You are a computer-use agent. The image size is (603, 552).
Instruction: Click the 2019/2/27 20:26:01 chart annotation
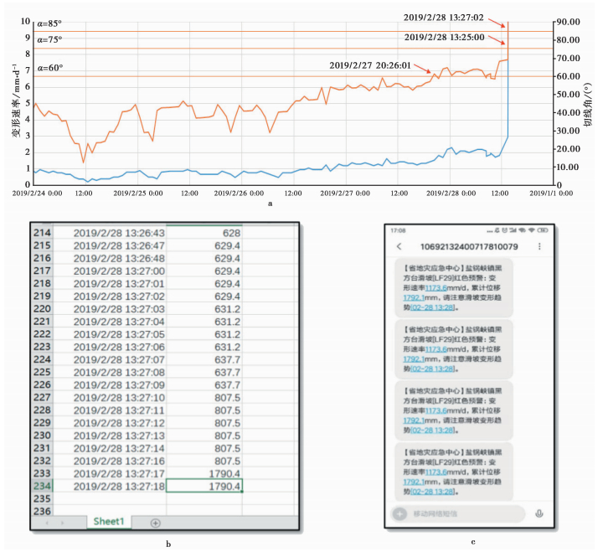(369, 64)
